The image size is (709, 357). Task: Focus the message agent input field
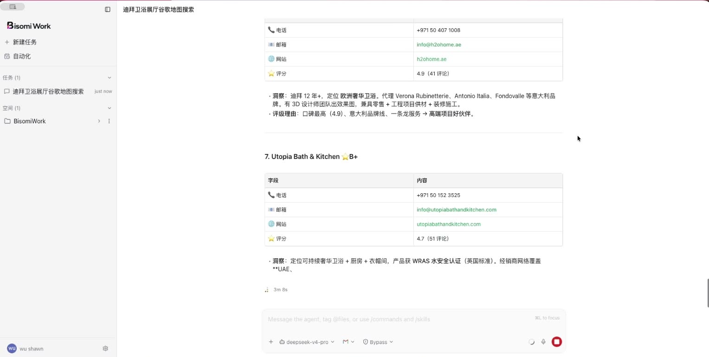[399, 319]
